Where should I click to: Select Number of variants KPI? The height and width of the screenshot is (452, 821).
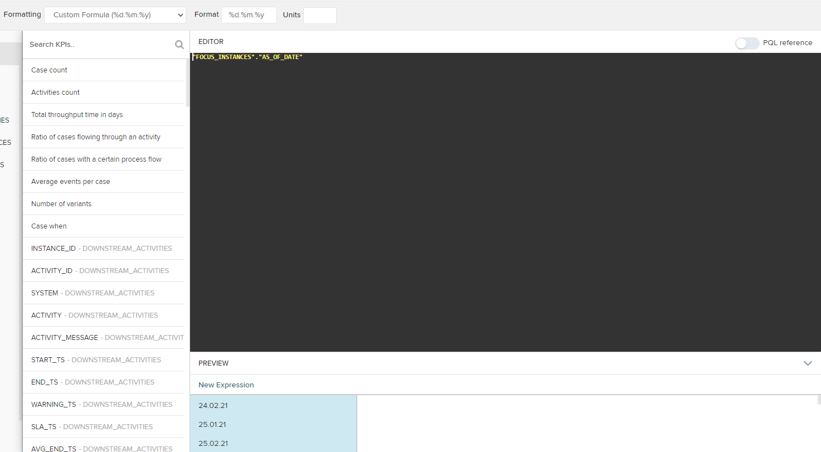[103, 204]
